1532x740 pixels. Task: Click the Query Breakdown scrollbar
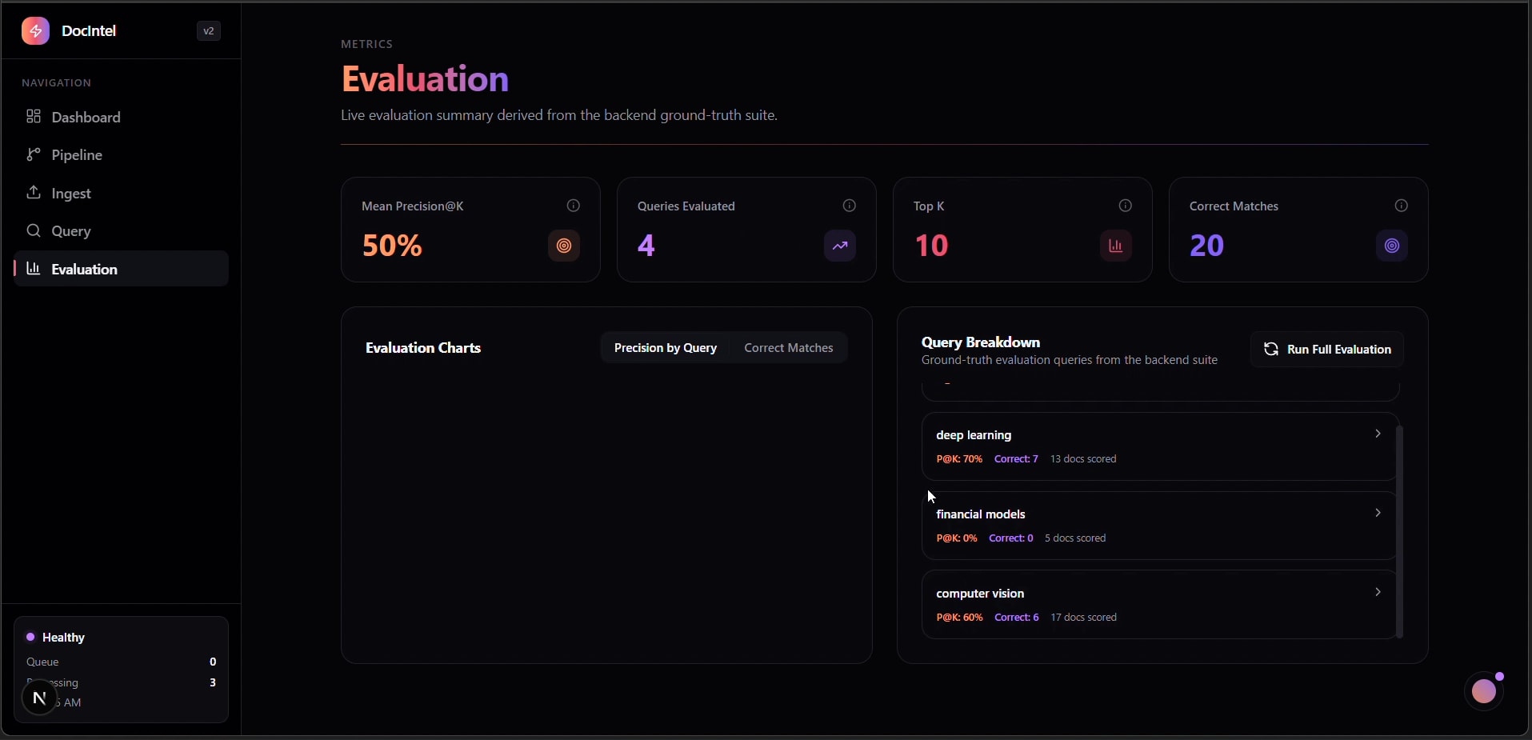pyautogui.click(x=1399, y=528)
